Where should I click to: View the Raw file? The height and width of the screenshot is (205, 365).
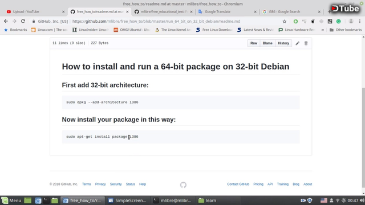[x=254, y=43]
